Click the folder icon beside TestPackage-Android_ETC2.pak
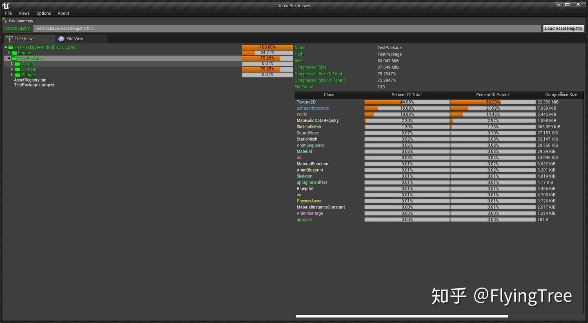 (x=11, y=47)
